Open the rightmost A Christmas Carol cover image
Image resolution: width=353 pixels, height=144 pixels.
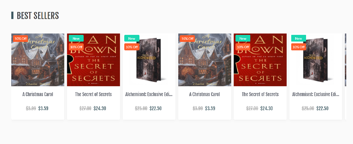205,60
